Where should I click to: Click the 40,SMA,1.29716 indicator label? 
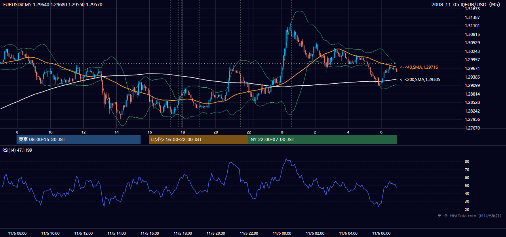point(420,68)
